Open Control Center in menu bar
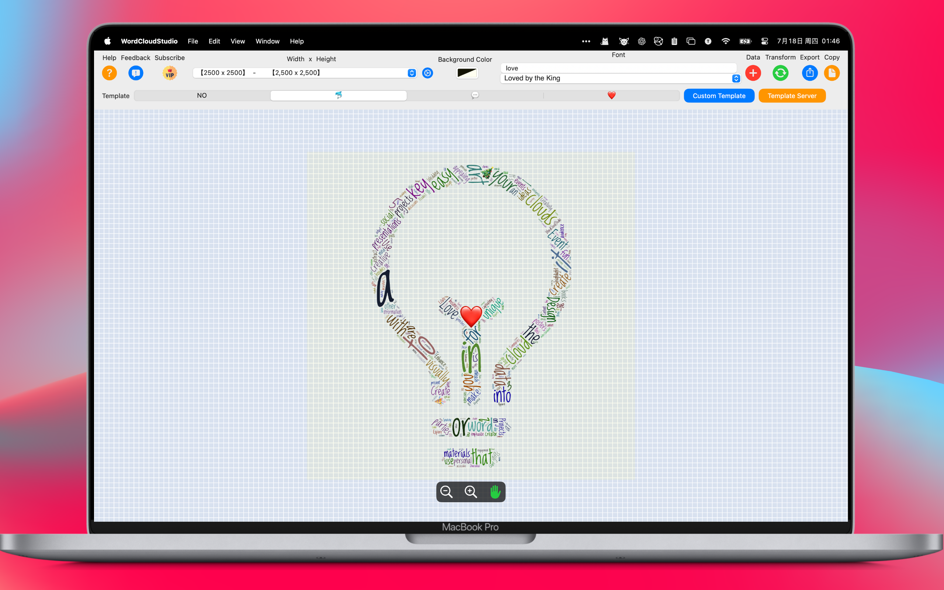Viewport: 944px width, 590px height. (x=764, y=41)
